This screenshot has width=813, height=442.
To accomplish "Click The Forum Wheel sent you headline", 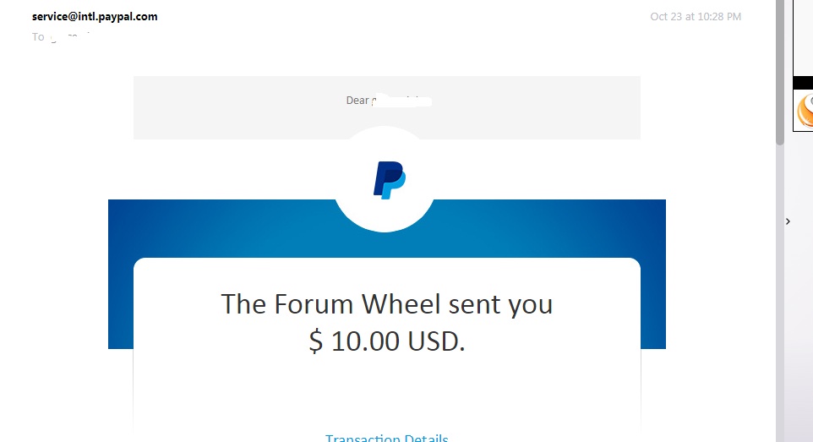I will pos(387,304).
